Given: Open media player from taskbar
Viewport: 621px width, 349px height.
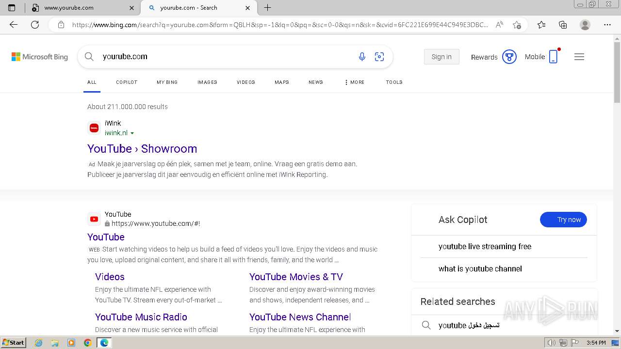Looking at the screenshot, I should [x=71, y=343].
